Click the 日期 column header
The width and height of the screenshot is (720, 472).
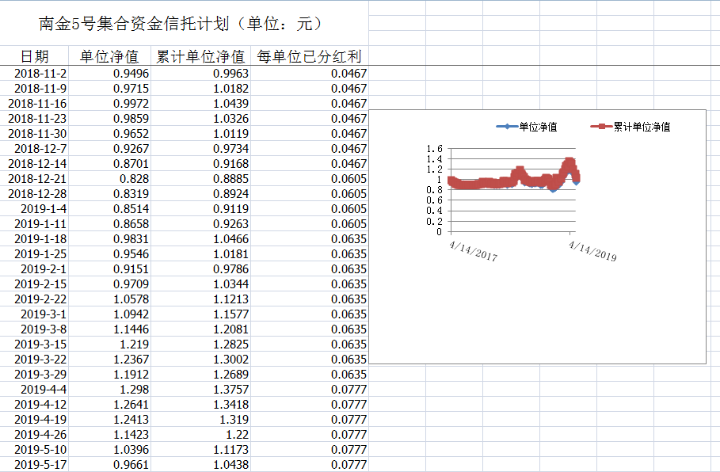pyautogui.click(x=34, y=56)
